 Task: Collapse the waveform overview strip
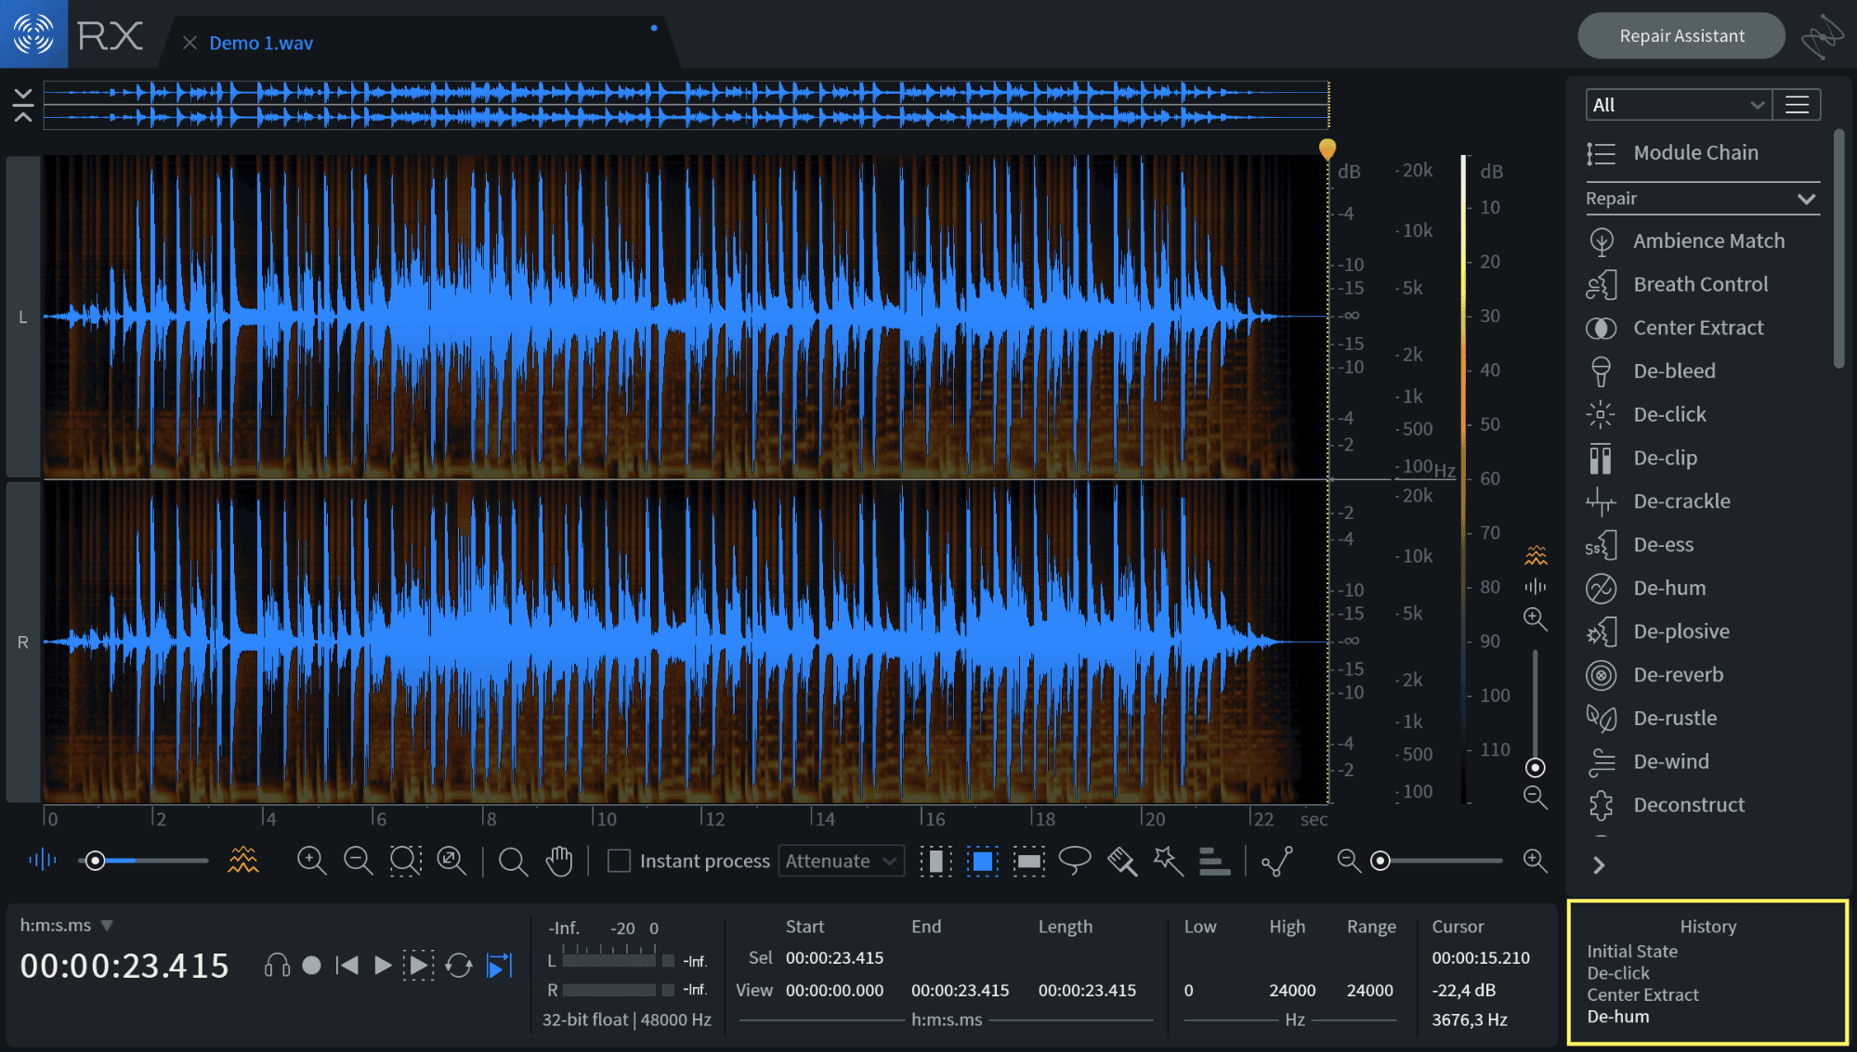pos(23,105)
